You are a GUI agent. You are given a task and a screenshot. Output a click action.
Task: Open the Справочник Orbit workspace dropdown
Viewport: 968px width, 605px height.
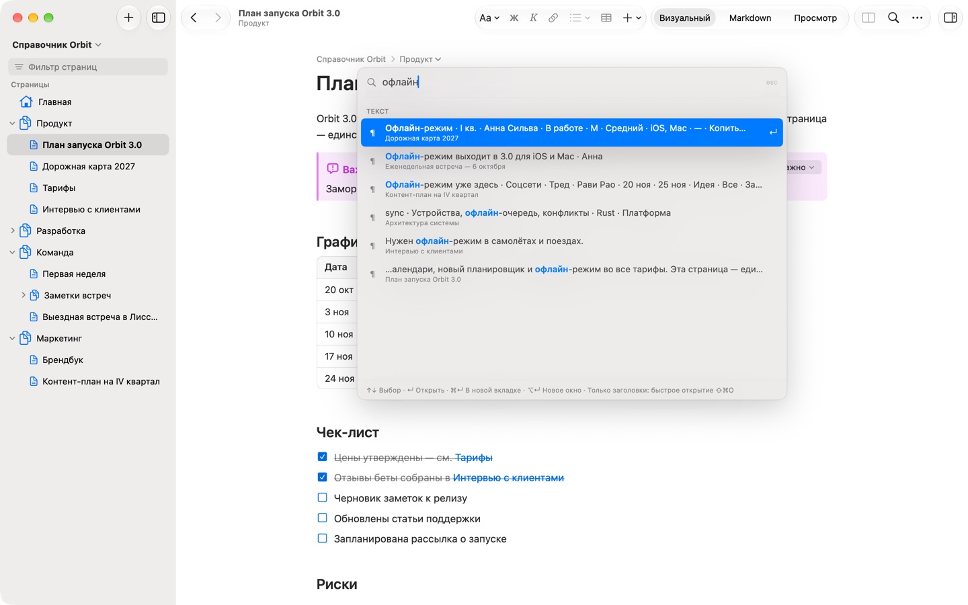click(x=57, y=44)
